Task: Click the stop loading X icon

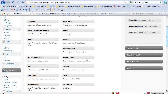Action: (x=18, y=2)
